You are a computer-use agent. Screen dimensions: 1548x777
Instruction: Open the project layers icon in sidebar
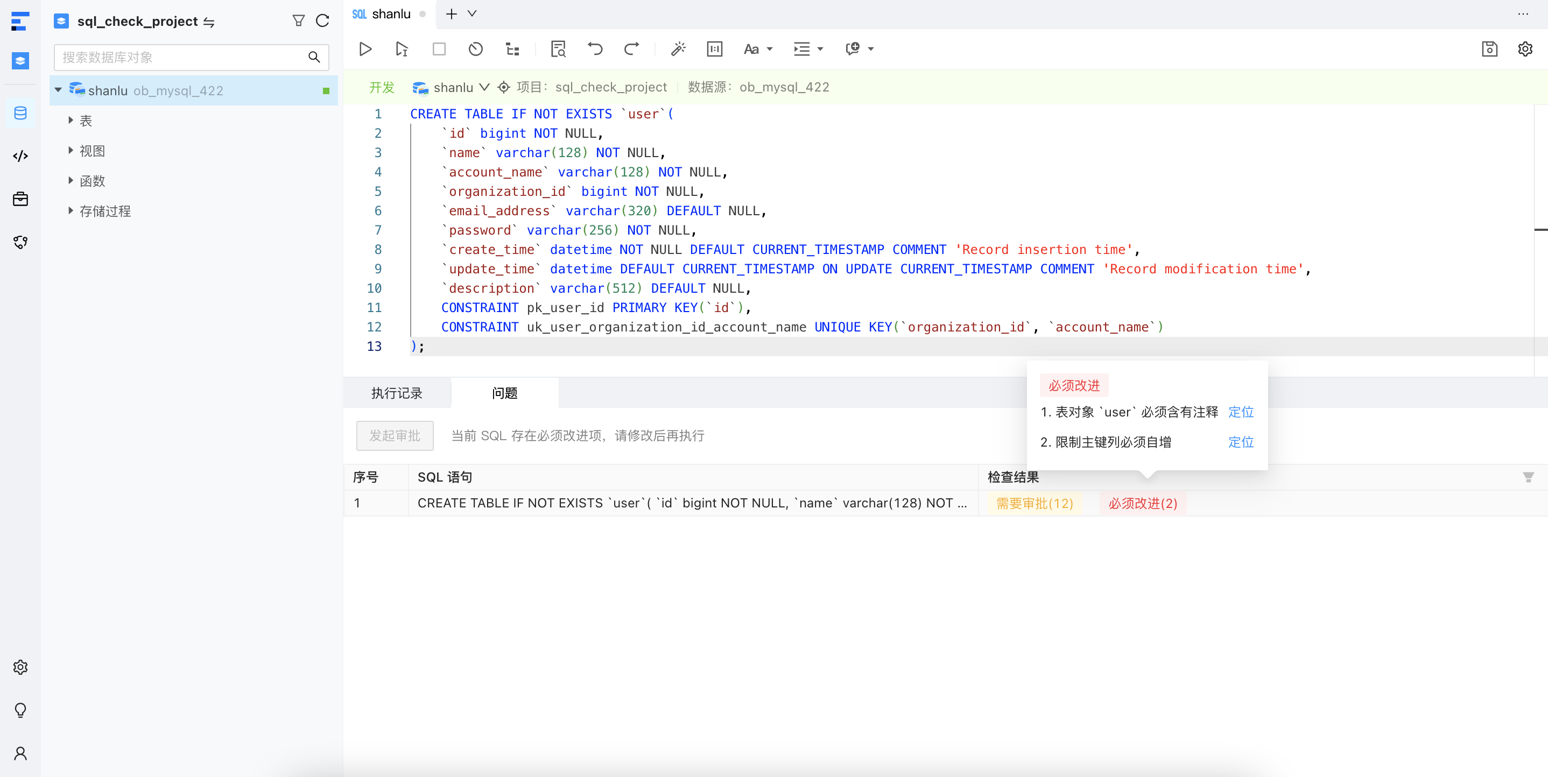20,60
